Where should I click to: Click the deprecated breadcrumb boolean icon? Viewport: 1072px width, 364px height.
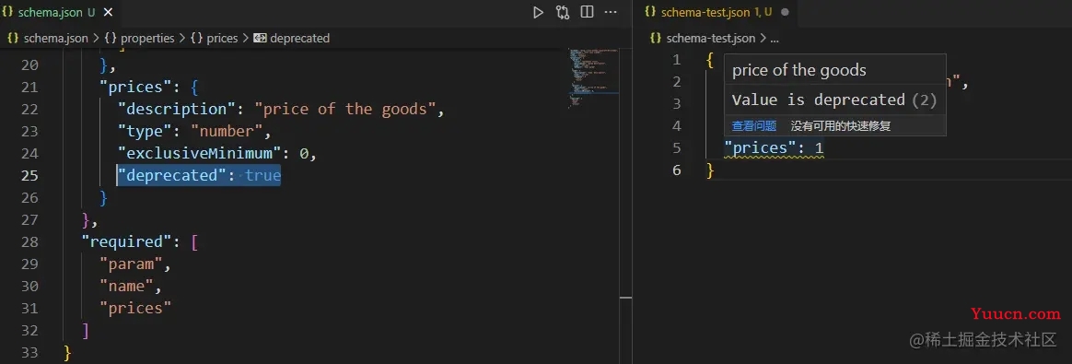tap(260, 39)
